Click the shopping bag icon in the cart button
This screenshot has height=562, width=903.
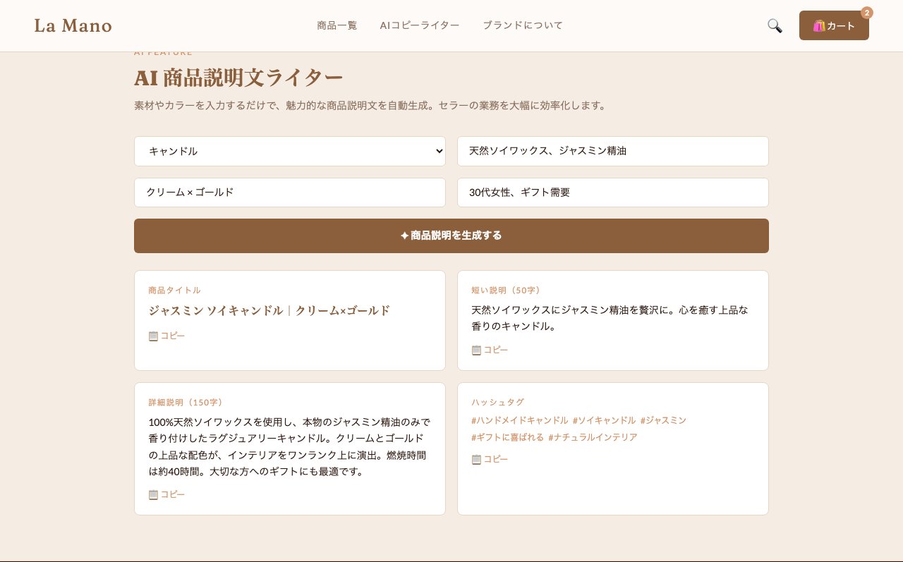[819, 25]
